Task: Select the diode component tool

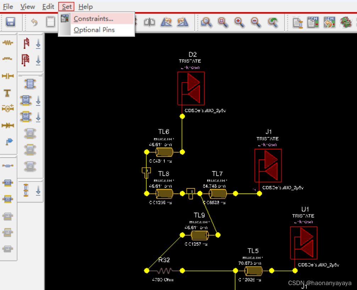Action: pyautogui.click(x=8, y=125)
